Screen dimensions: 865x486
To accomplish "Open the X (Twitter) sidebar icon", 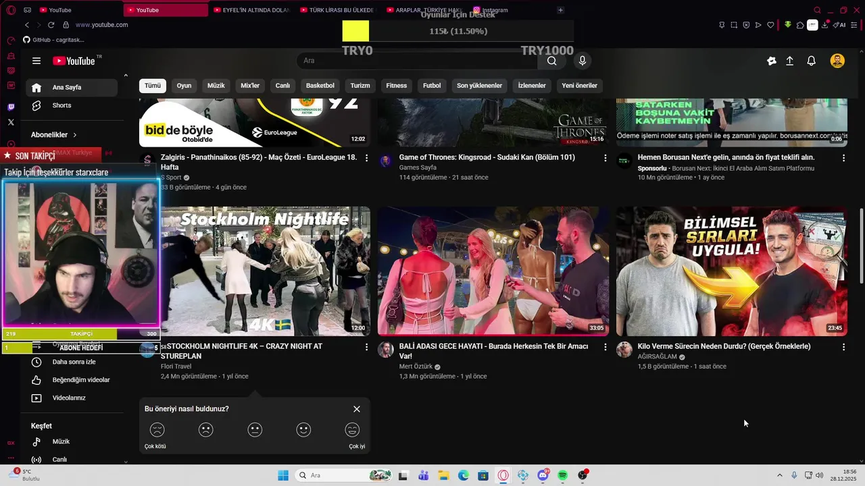I will [11, 122].
